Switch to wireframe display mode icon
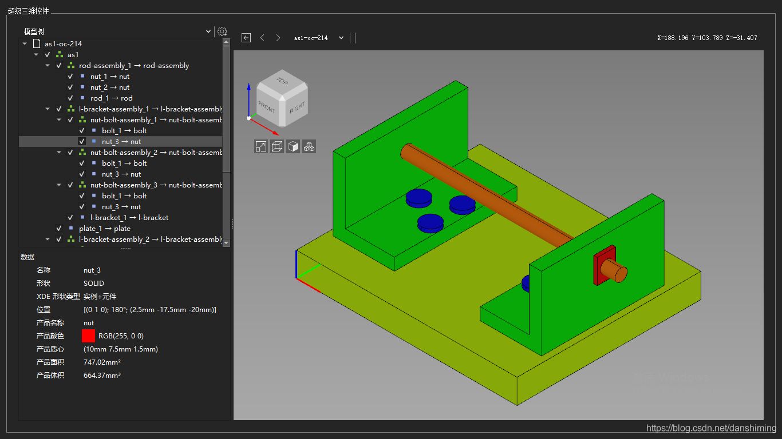This screenshot has width=782, height=439. (x=277, y=146)
